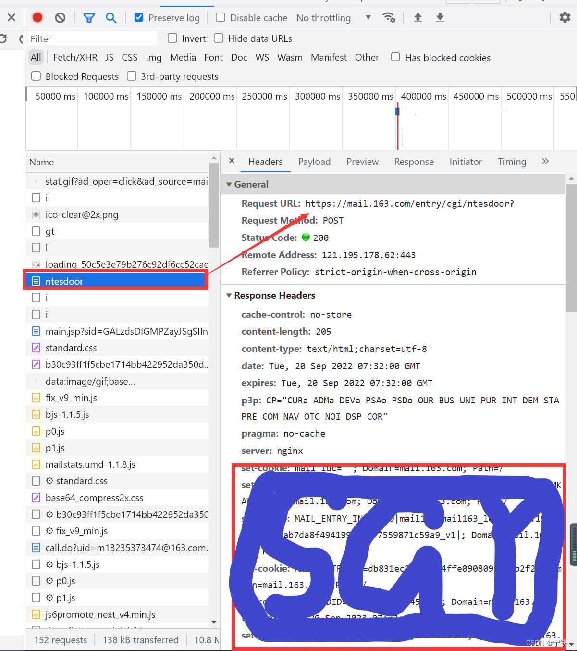The width and height of the screenshot is (577, 651).
Task: Open the Timing tab
Action: (x=512, y=162)
